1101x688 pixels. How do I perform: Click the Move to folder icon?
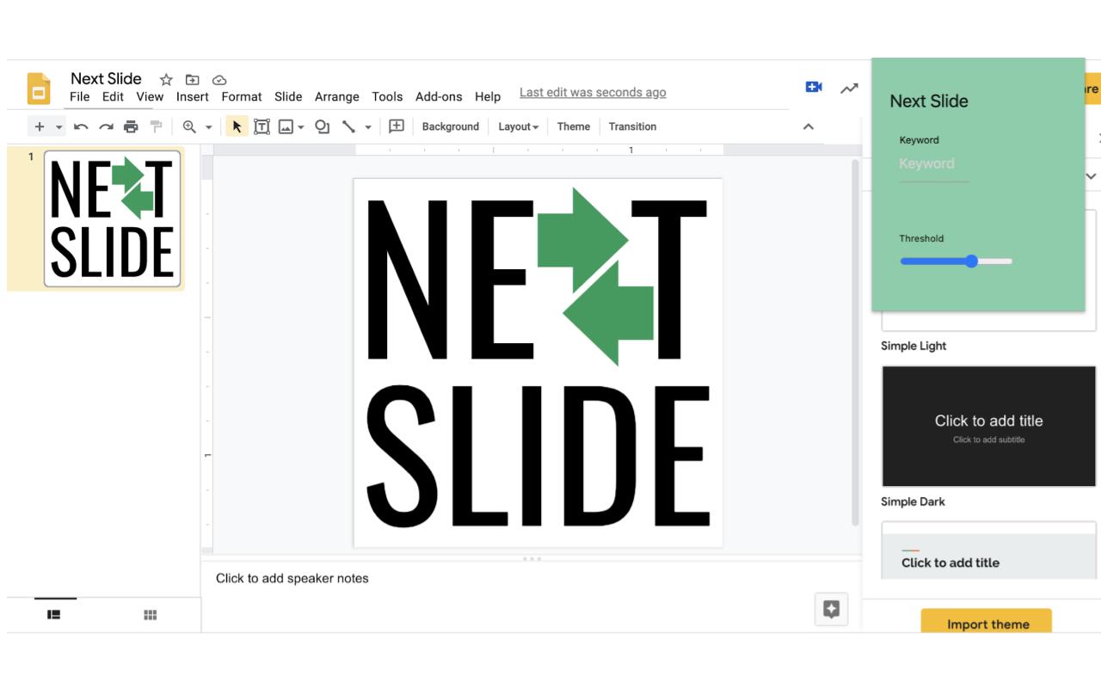[x=193, y=80]
